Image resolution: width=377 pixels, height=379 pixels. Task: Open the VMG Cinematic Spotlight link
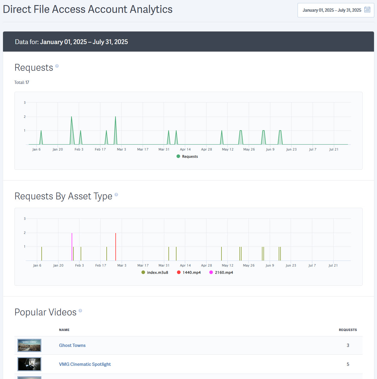pyautogui.click(x=85, y=364)
